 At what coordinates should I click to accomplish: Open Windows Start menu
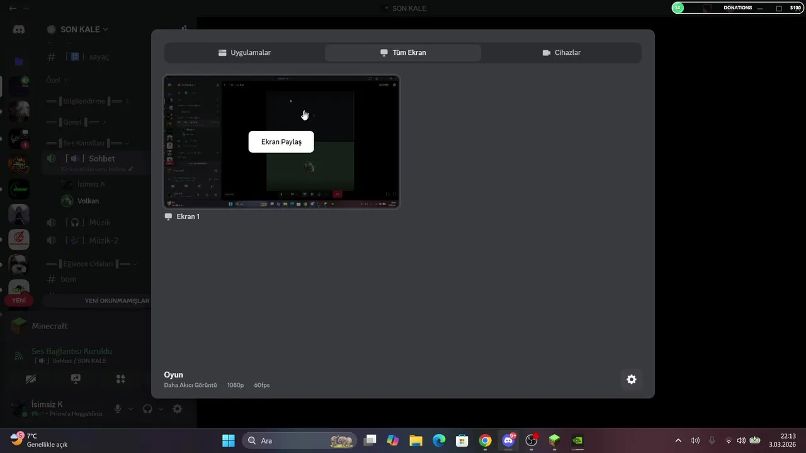coord(228,440)
